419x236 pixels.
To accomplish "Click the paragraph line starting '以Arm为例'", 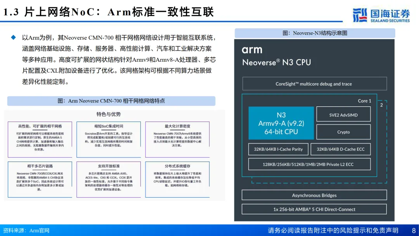I will (x=119, y=38).
